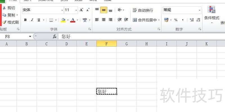The width and height of the screenshot is (225, 112).
Task: Open font group (字体) dialog launcher
Action: 90,29
